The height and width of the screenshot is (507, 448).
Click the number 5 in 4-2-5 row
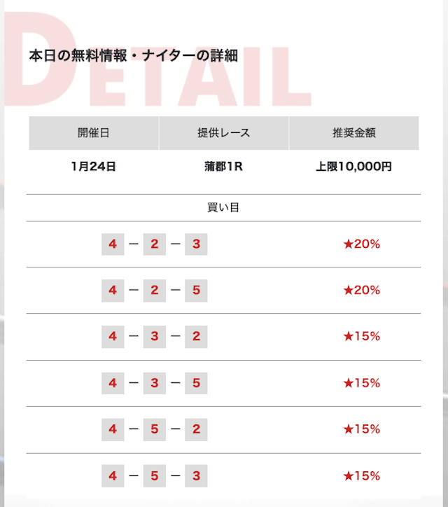(x=196, y=291)
